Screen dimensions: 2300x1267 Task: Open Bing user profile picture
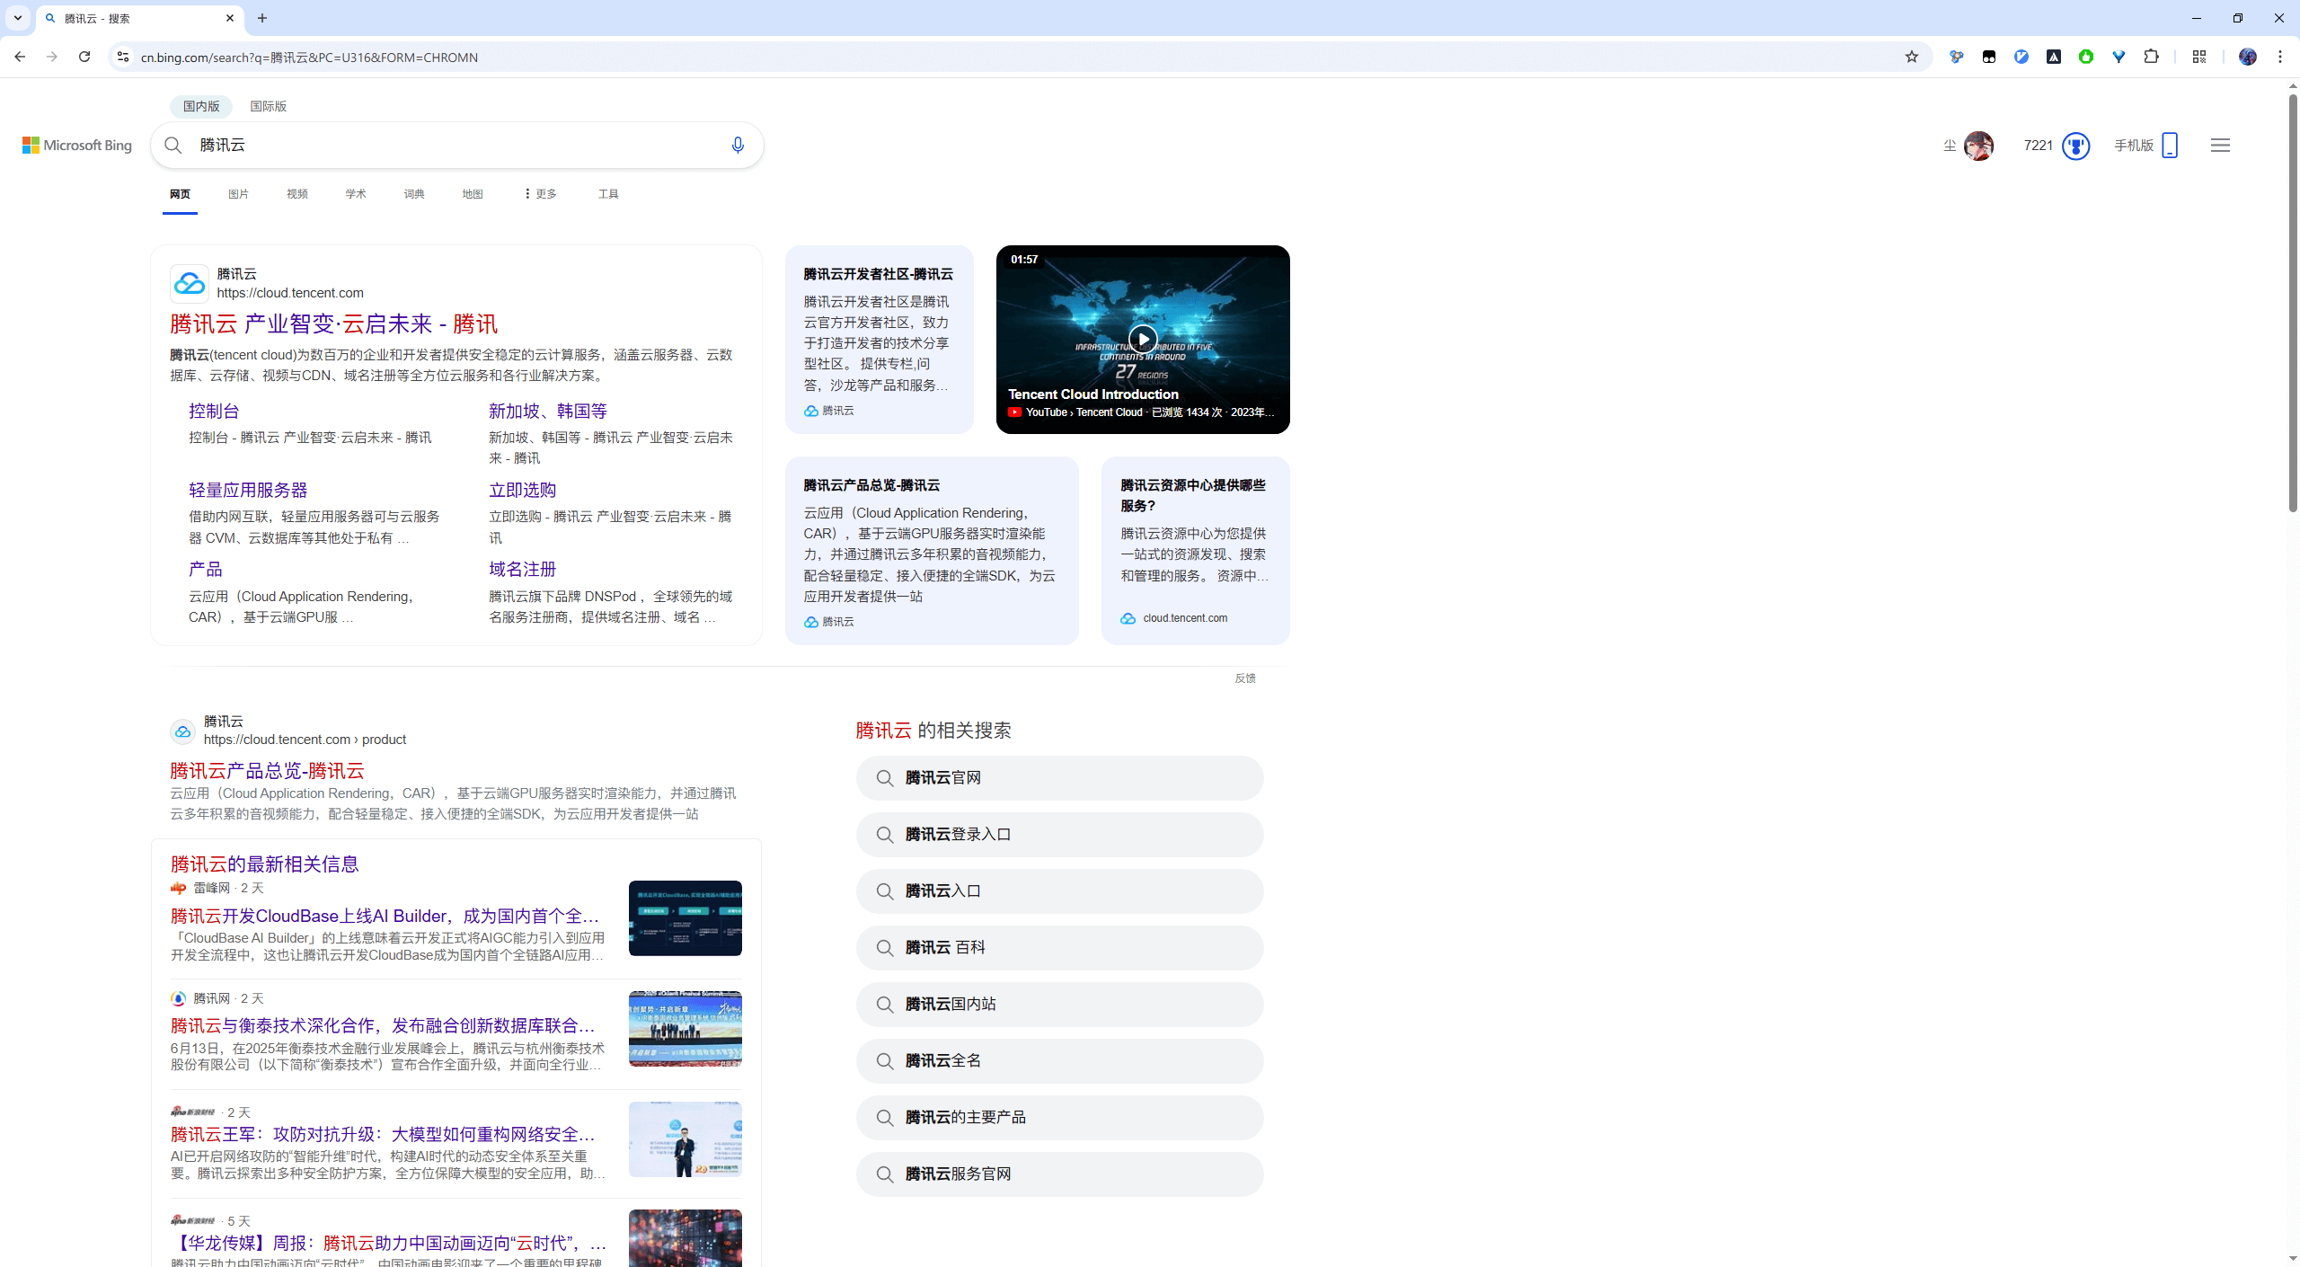coord(1978,146)
